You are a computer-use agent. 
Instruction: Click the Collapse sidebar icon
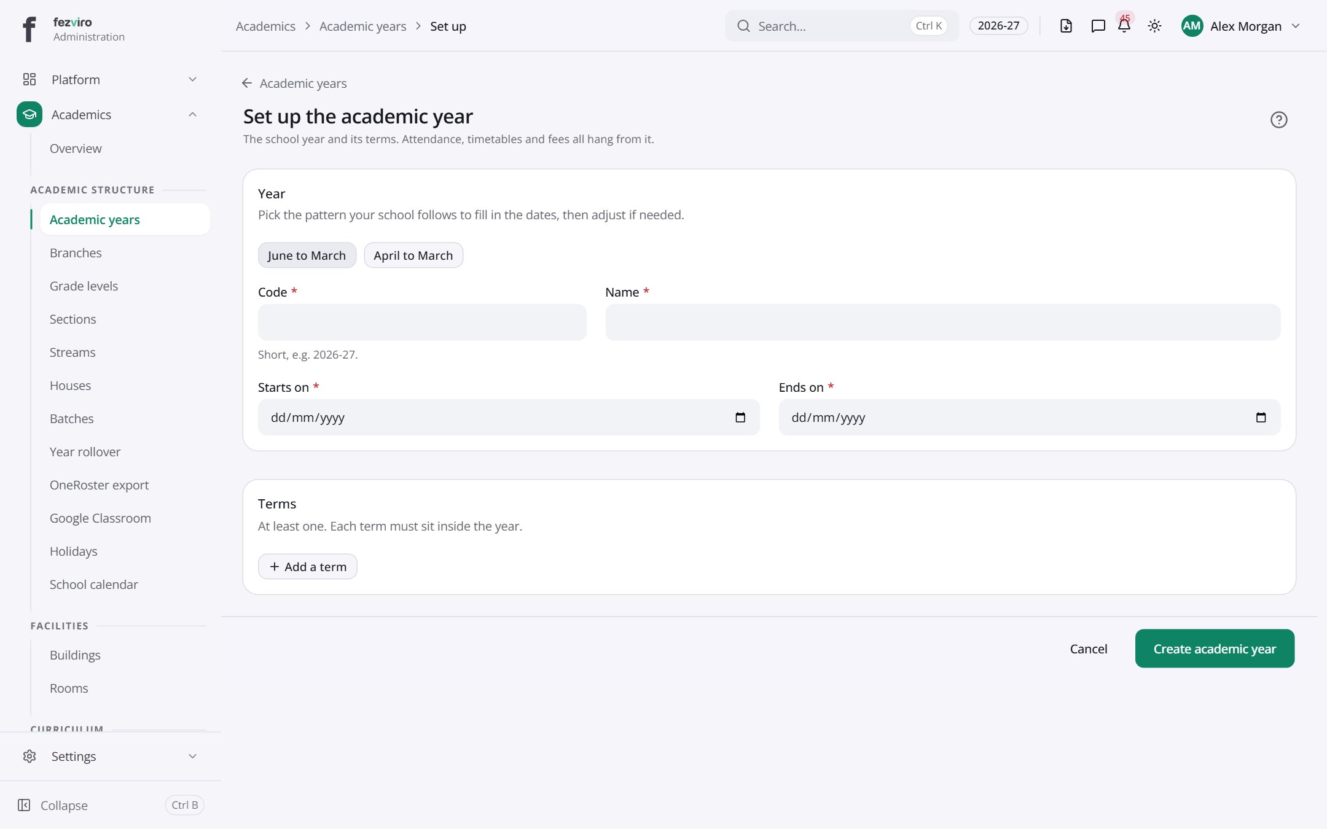click(x=24, y=805)
